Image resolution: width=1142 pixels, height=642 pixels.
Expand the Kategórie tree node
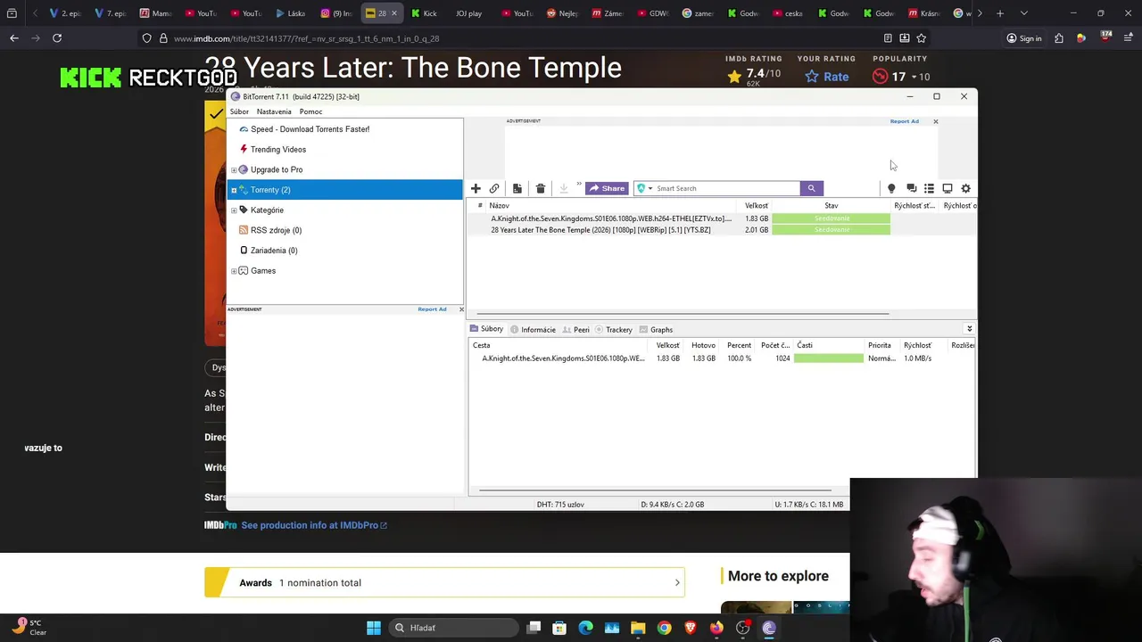(x=234, y=210)
